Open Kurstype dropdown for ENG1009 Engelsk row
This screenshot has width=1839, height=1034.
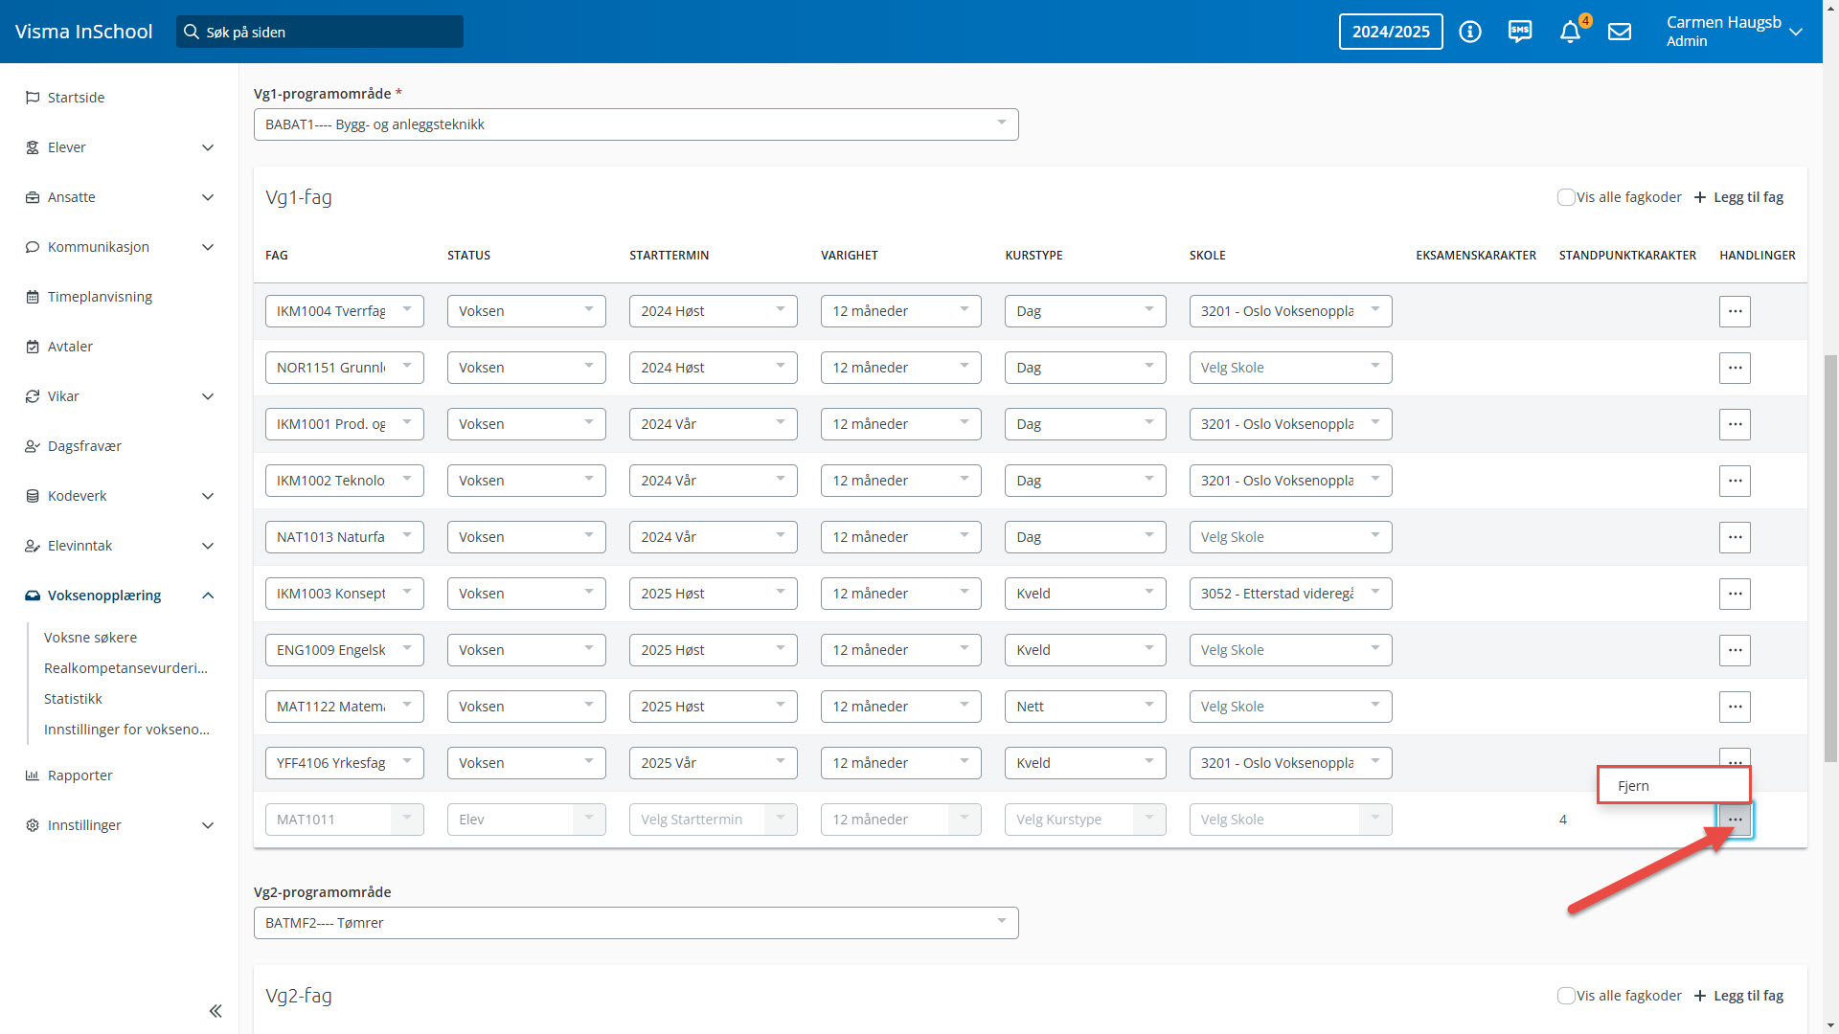[1084, 650]
